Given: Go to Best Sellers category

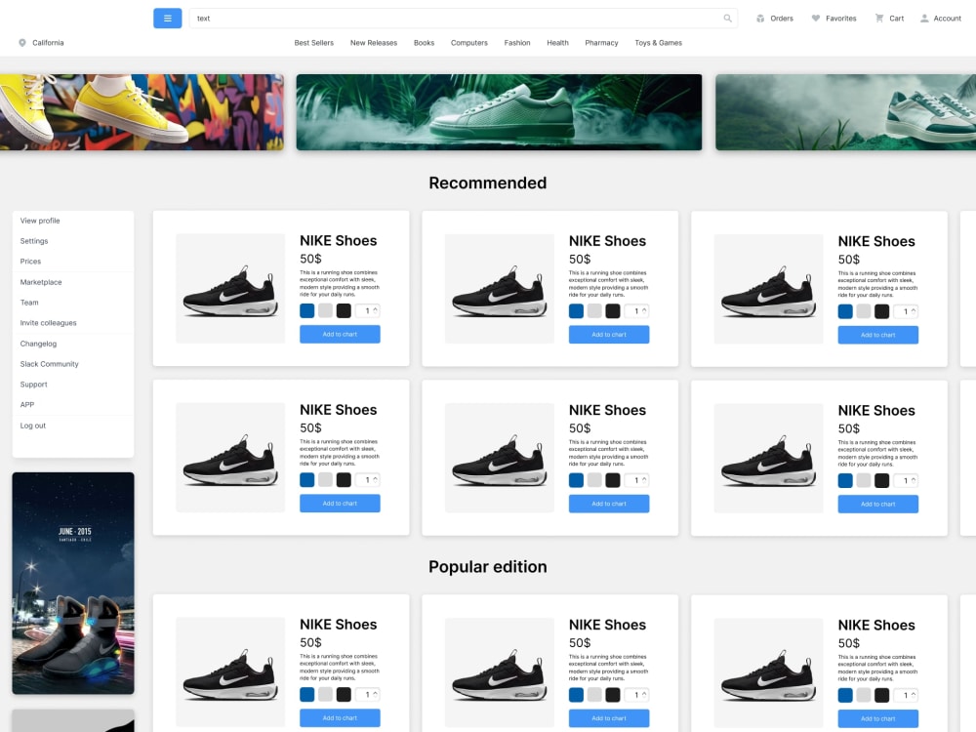Looking at the screenshot, I should 313,43.
